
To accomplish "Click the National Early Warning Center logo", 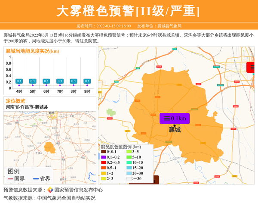I will coord(50,190).
